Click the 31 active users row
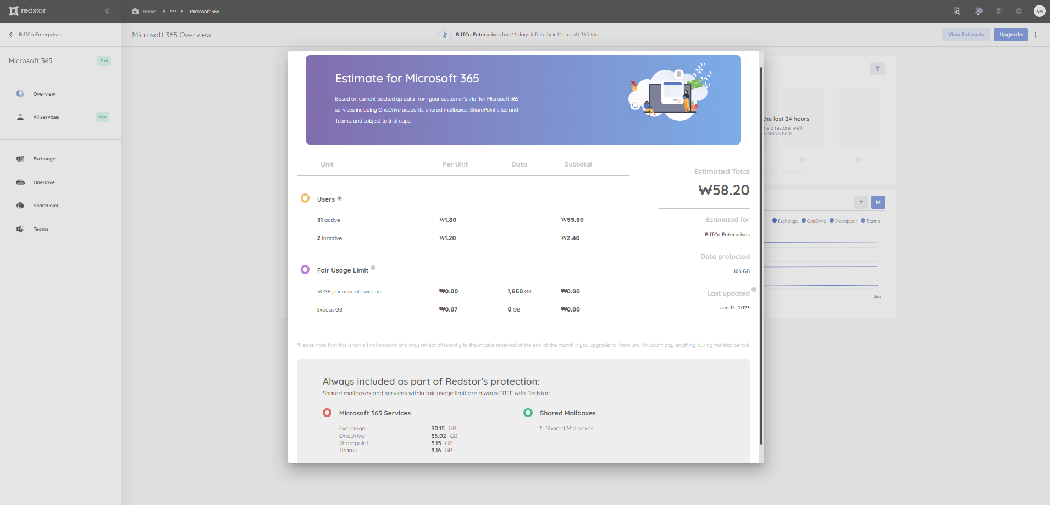This screenshot has height=505, width=1050. [450, 220]
